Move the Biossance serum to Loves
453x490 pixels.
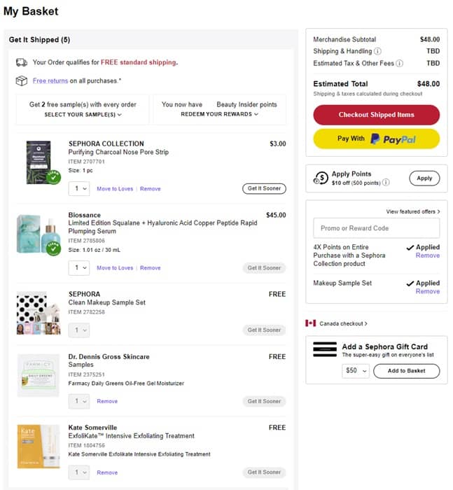[x=115, y=268]
